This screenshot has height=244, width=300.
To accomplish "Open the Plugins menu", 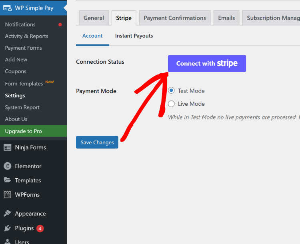I will tap(34, 228).
